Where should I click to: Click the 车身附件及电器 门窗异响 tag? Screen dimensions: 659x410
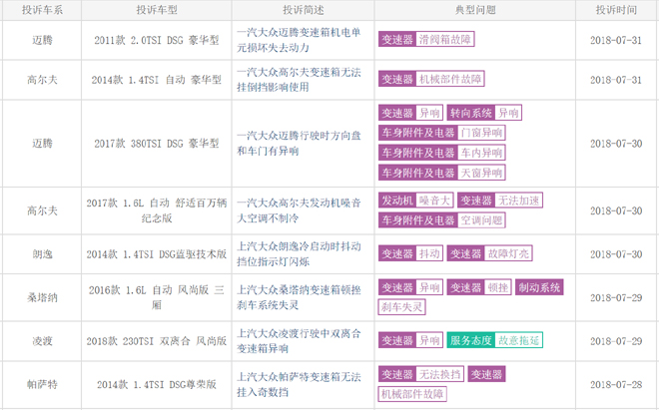(441, 133)
